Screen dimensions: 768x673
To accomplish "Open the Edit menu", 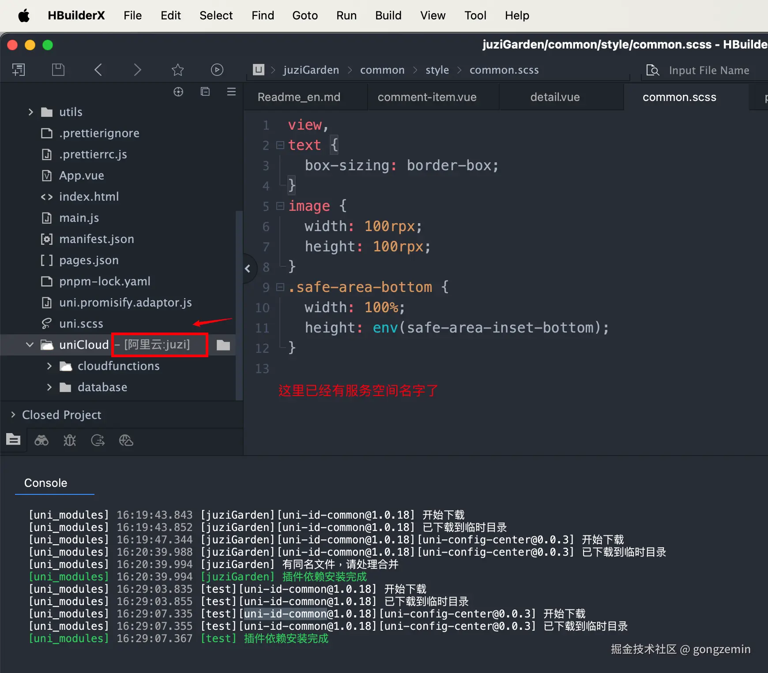I will coord(170,16).
